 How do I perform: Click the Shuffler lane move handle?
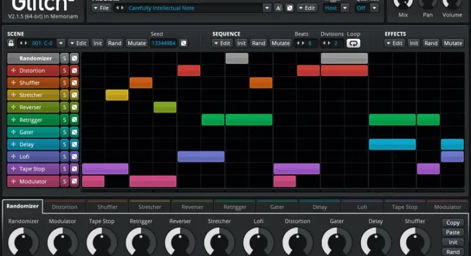13,83
